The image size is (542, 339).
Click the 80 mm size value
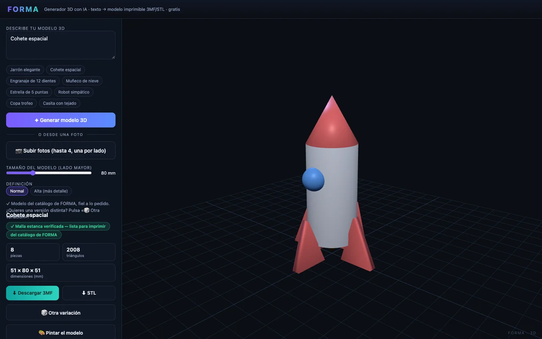click(108, 173)
